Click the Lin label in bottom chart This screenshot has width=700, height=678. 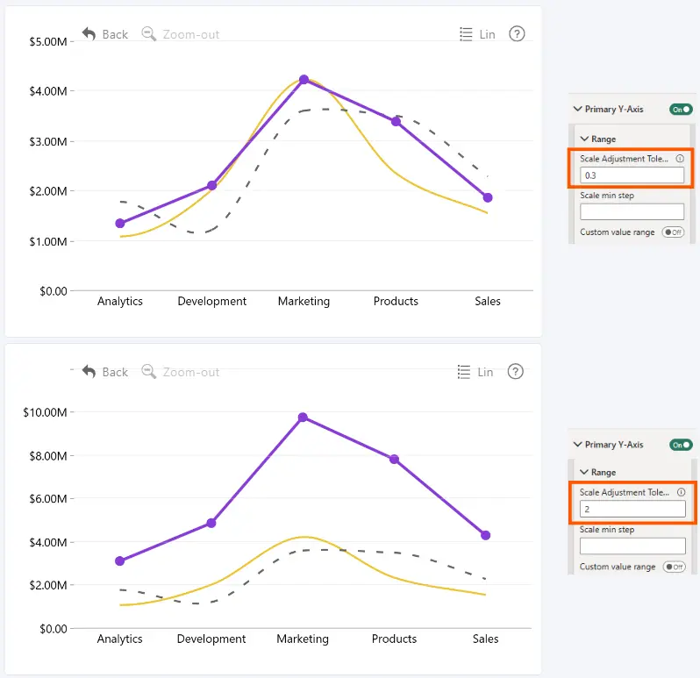(485, 372)
